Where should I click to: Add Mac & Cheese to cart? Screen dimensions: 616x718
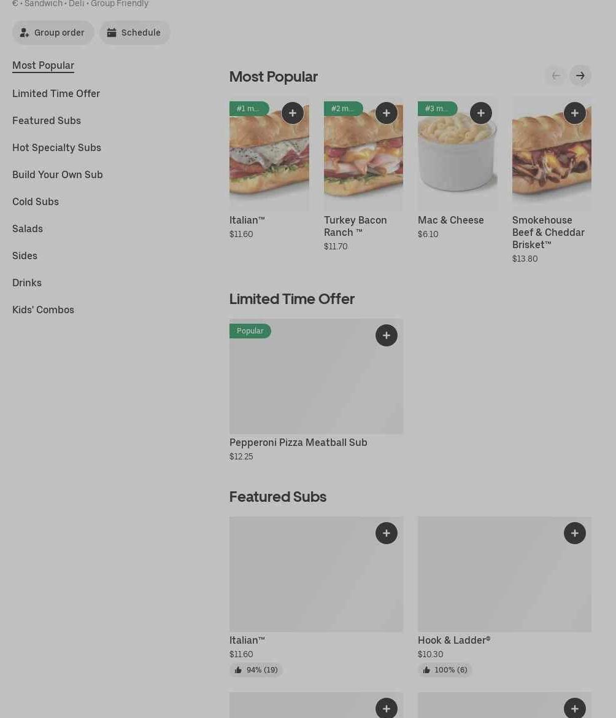(x=481, y=113)
